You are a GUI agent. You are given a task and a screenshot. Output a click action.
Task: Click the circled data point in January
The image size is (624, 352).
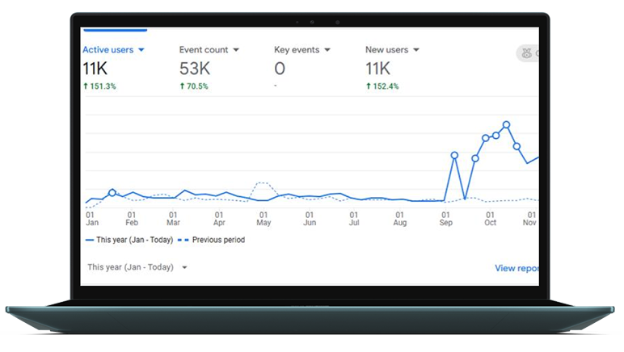point(112,193)
